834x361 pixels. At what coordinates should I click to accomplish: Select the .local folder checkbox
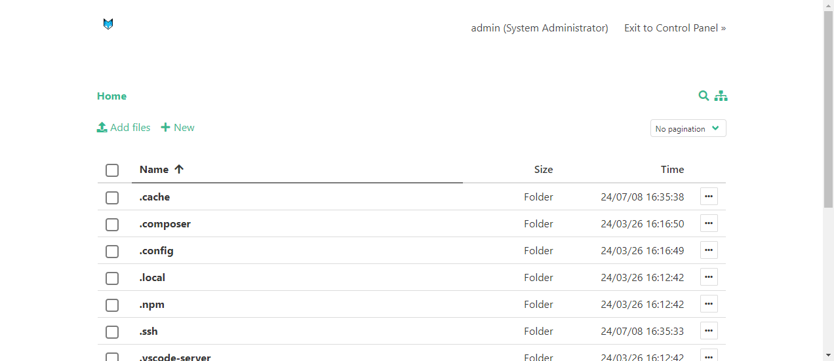pos(112,278)
